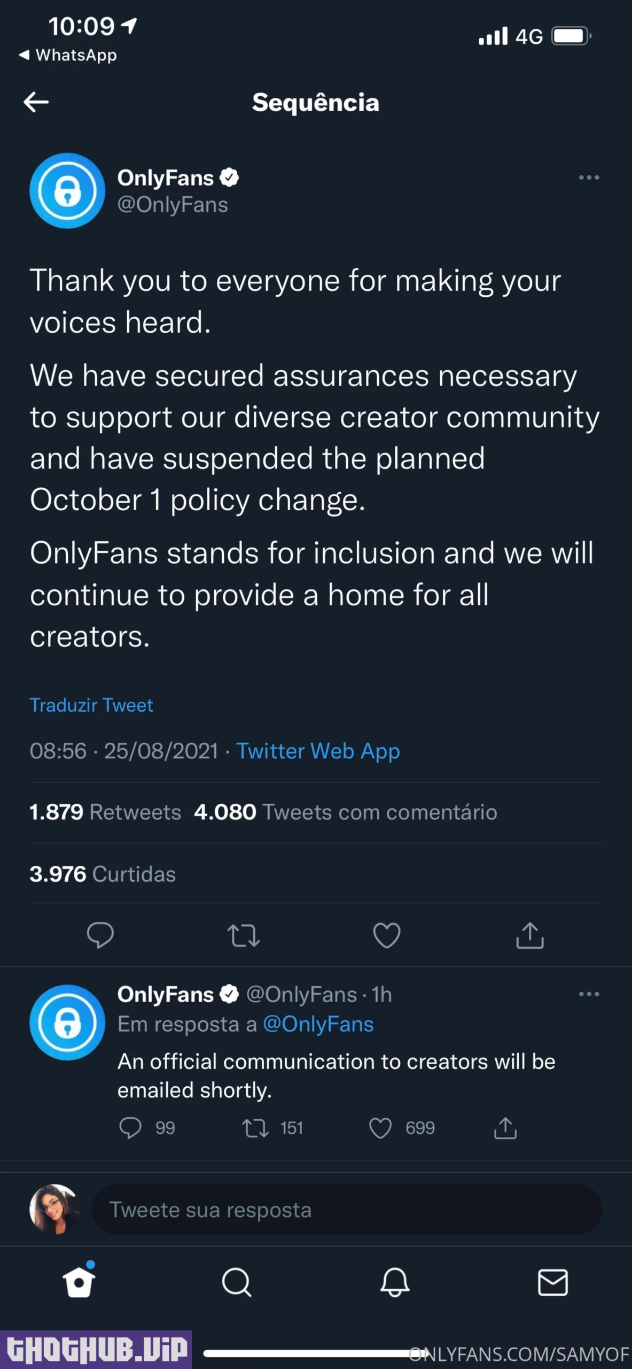Go to the Home tab
Screen dimensions: 632x1369
pyautogui.click(x=79, y=1282)
